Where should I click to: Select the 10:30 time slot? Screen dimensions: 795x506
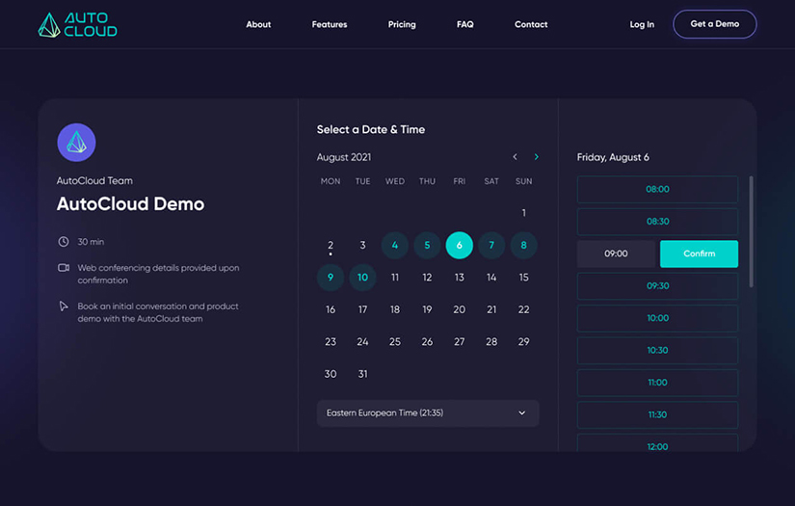point(657,351)
